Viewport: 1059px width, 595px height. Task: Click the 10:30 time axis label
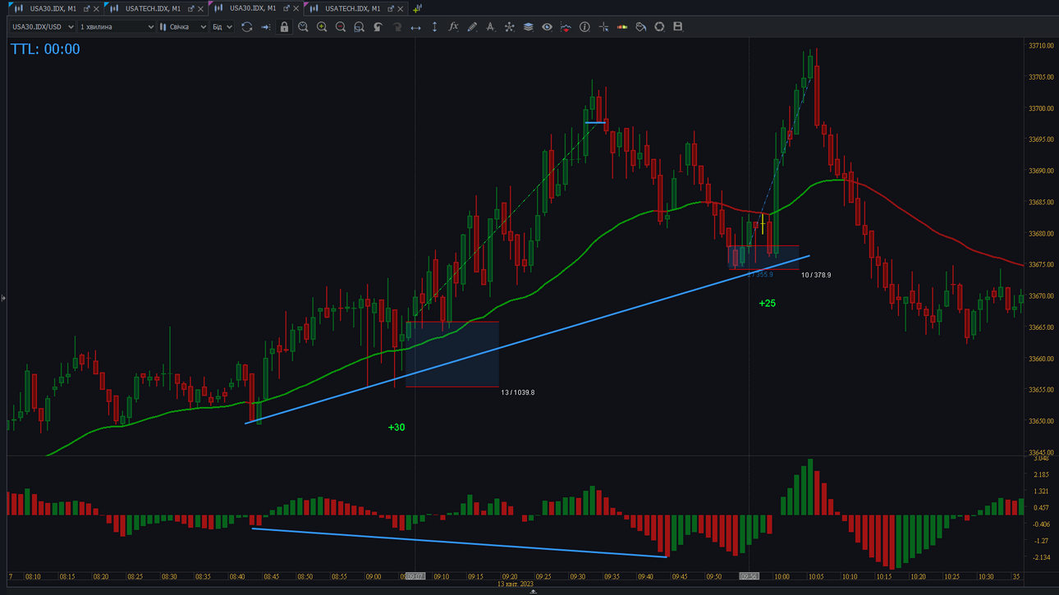pos(985,577)
